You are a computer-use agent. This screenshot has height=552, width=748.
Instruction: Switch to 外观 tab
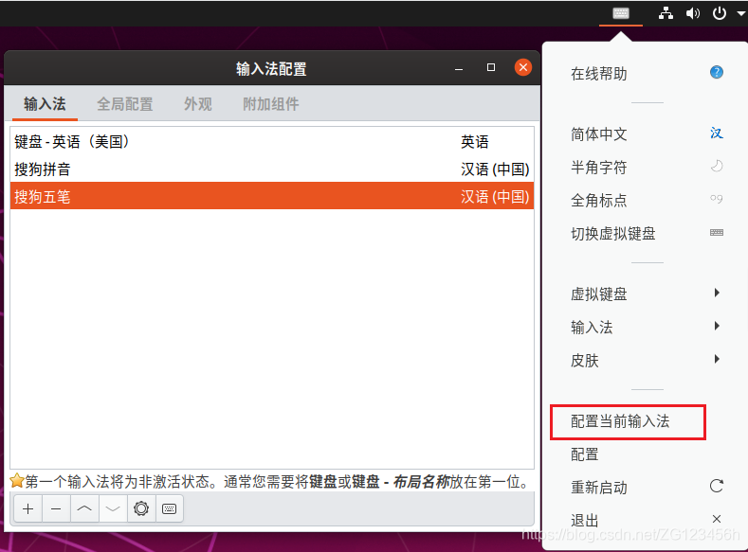(198, 104)
